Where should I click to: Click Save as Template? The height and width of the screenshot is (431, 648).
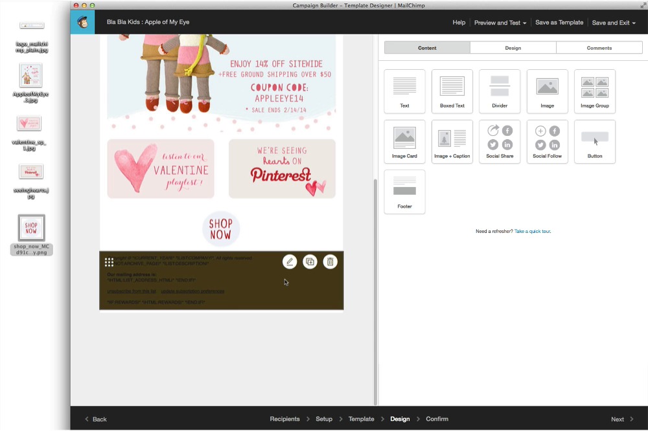point(559,23)
